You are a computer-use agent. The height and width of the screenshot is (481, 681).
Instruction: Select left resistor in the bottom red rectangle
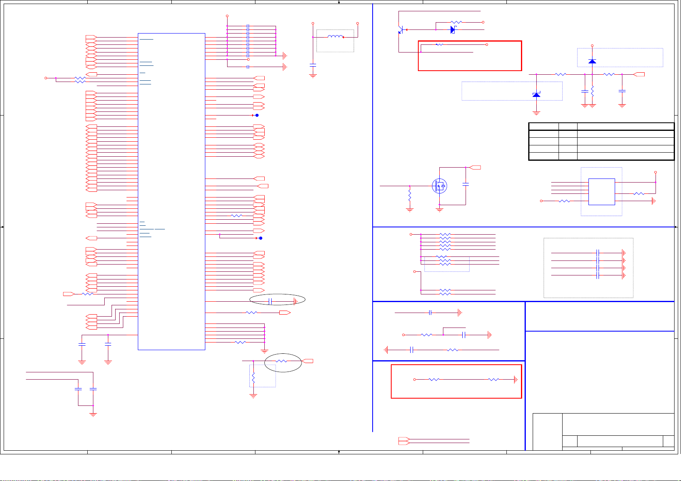click(x=434, y=380)
